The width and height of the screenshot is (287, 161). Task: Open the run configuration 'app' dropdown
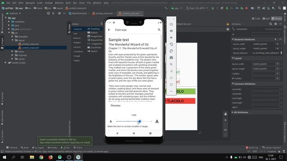(x=176, y=8)
